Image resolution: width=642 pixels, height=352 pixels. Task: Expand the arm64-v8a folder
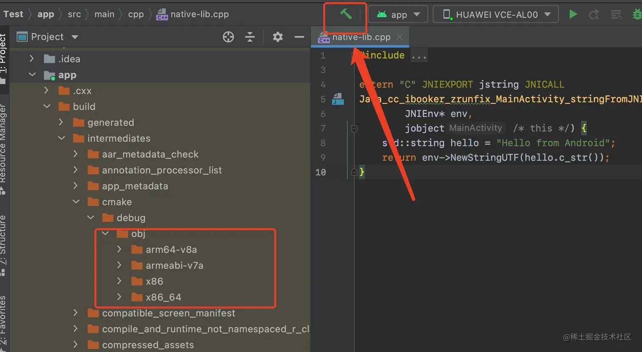tap(119, 249)
